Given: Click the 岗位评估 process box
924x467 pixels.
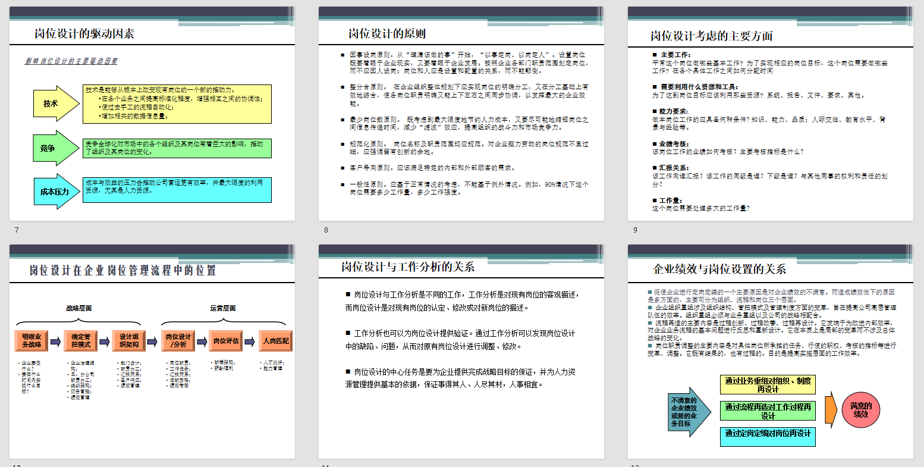Looking at the screenshot, I should tap(227, 341).
